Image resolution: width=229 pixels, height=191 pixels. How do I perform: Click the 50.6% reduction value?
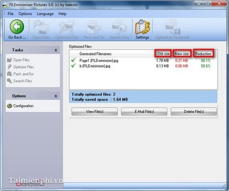pyautogui.click(x=206, y=66)
